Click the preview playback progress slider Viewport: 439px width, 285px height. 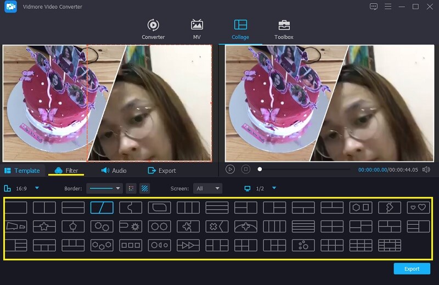click(305, 170)
